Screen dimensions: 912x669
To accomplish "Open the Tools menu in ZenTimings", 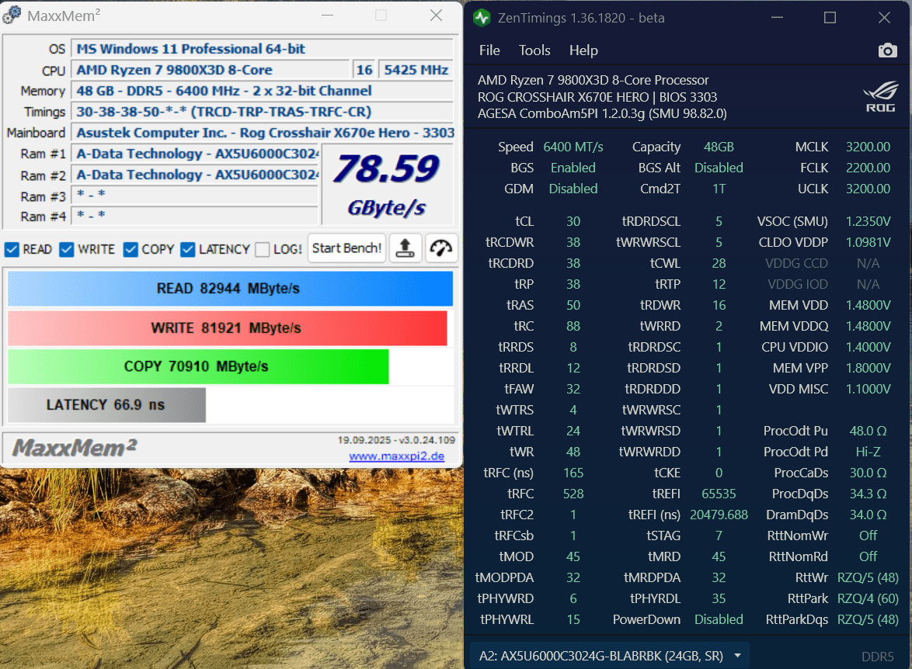I will coord(534,50).
